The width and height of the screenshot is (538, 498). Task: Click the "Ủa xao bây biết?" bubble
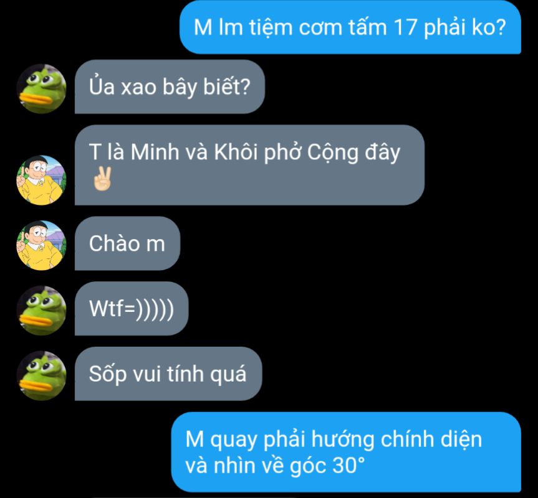170,87
